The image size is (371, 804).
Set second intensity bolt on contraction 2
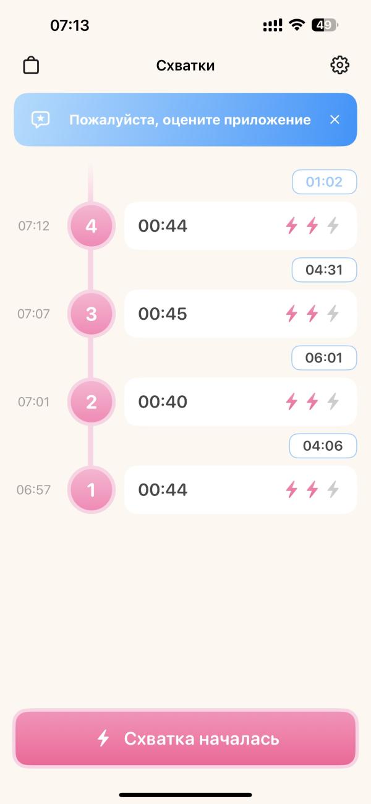[312, 402]
